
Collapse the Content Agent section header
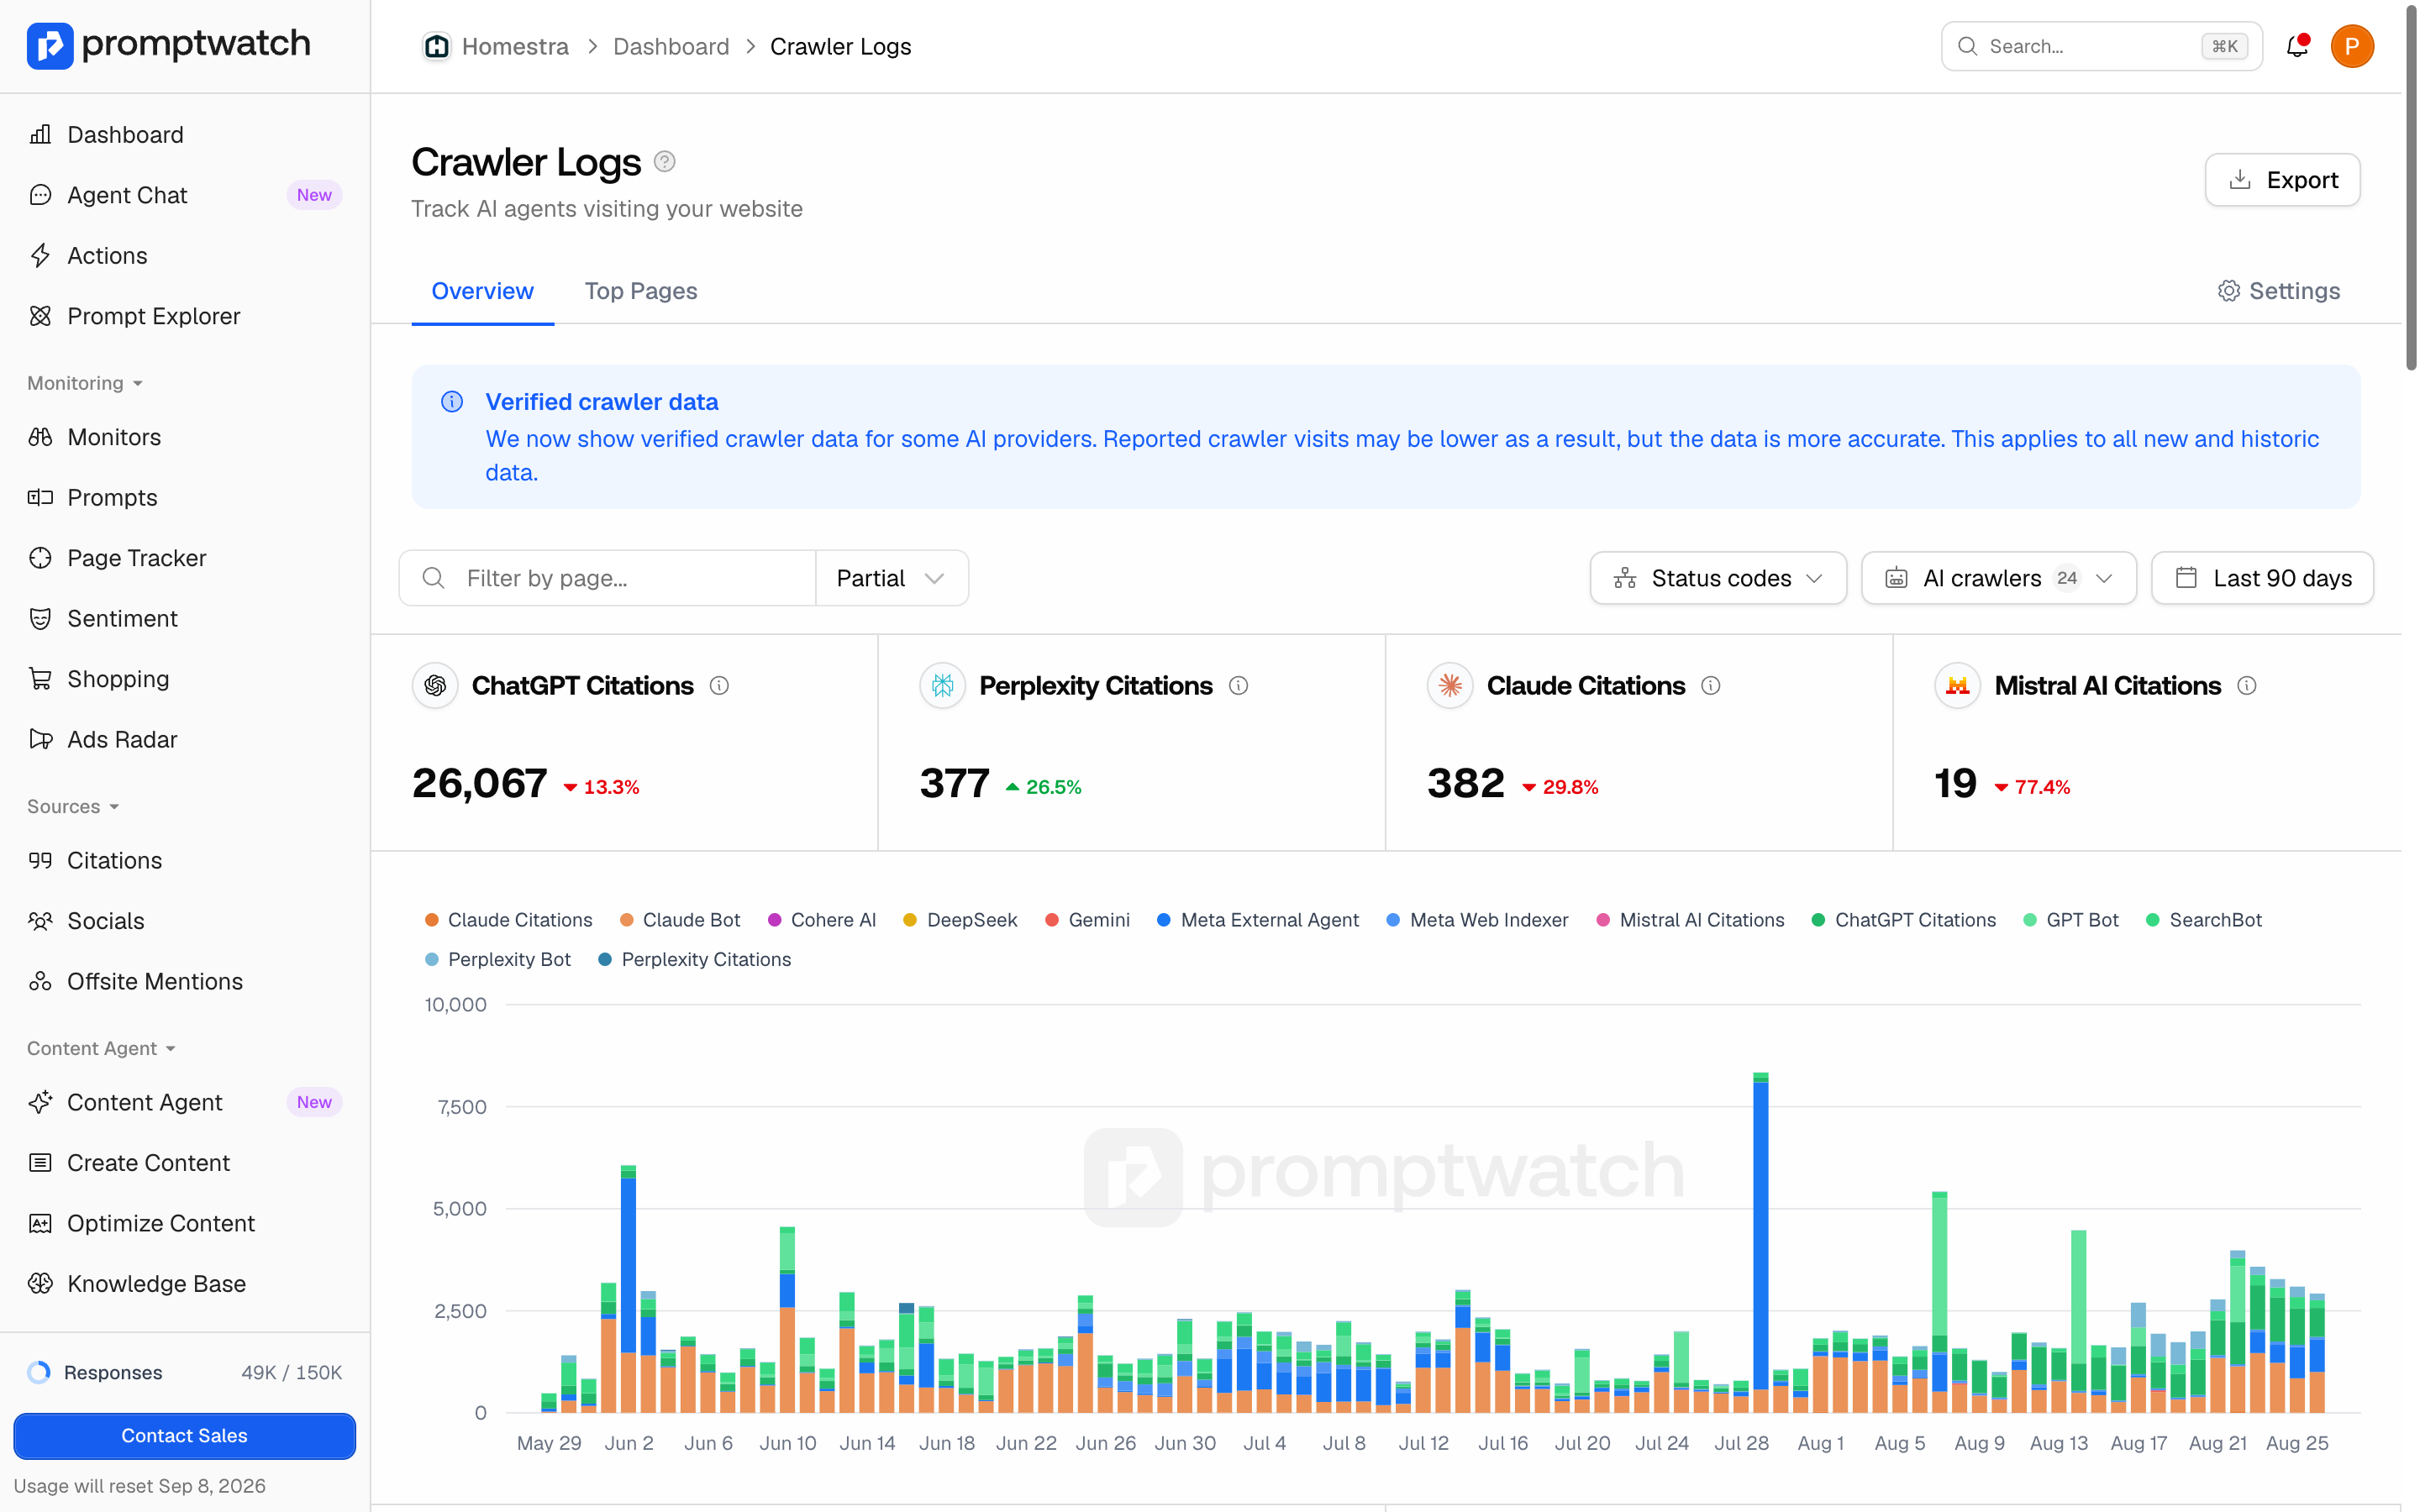101,1048
